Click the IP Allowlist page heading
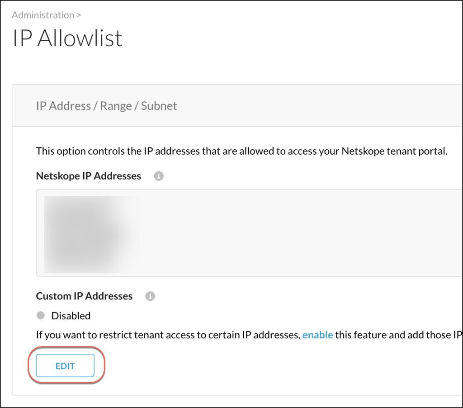Viewport: 463px width, 408px height. coord(67,38)
